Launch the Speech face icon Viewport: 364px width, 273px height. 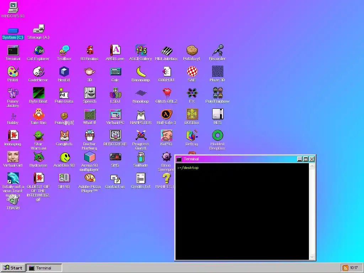click(x=90, y=93)
